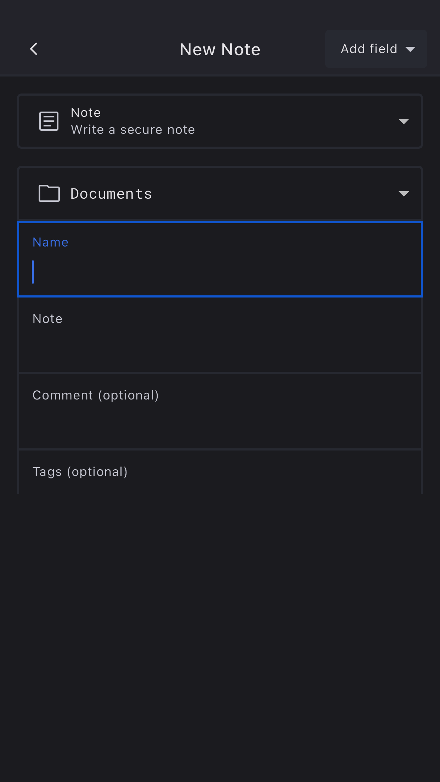
Task: Click the Comment (optional) label text
Action: coord(96,395)
